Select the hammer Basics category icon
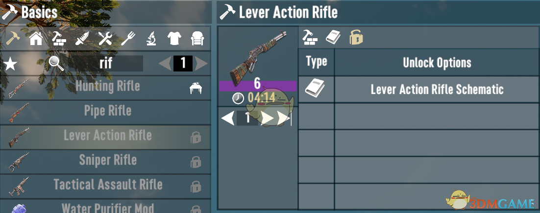Viewport: 540px width, 213px height. point(13,39)
